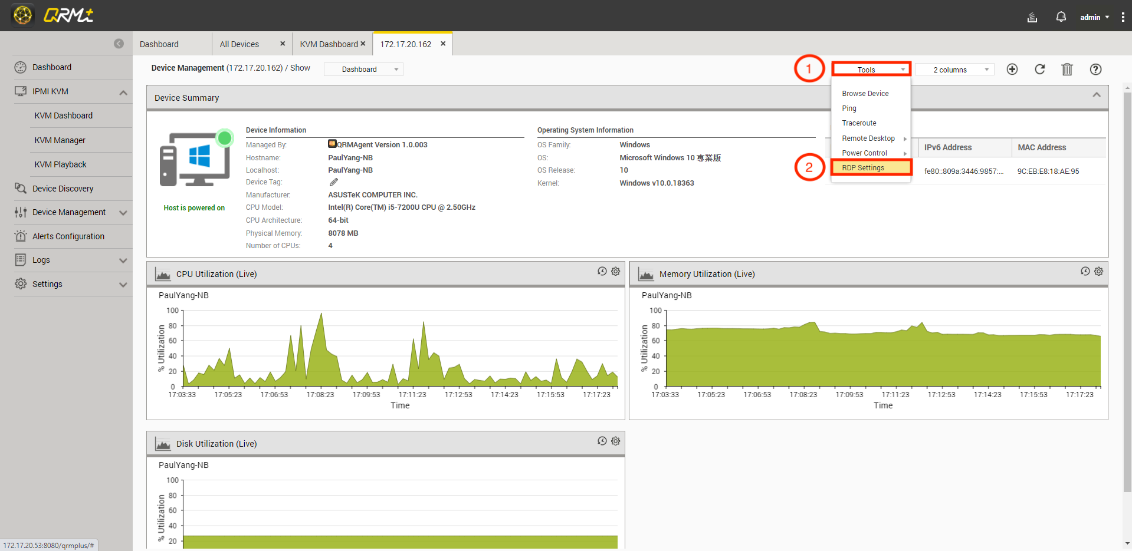Open KVM Manager in sidebar
1132x551 pixels.
pyautogui.click(x=60, y=140)
